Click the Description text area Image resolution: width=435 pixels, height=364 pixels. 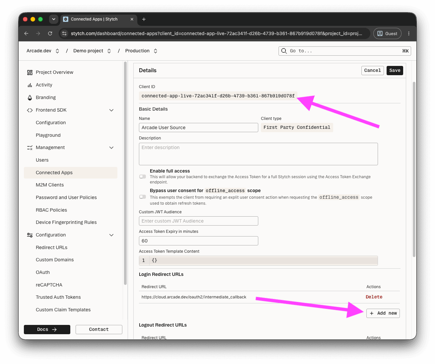tap(258, 154)
